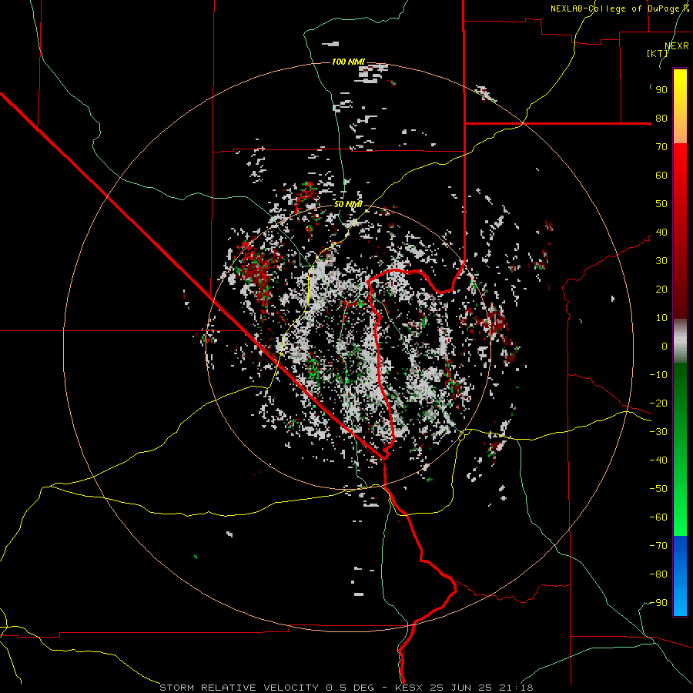Click the green band of the color bar
693x693 pixels.
point(680,450)
